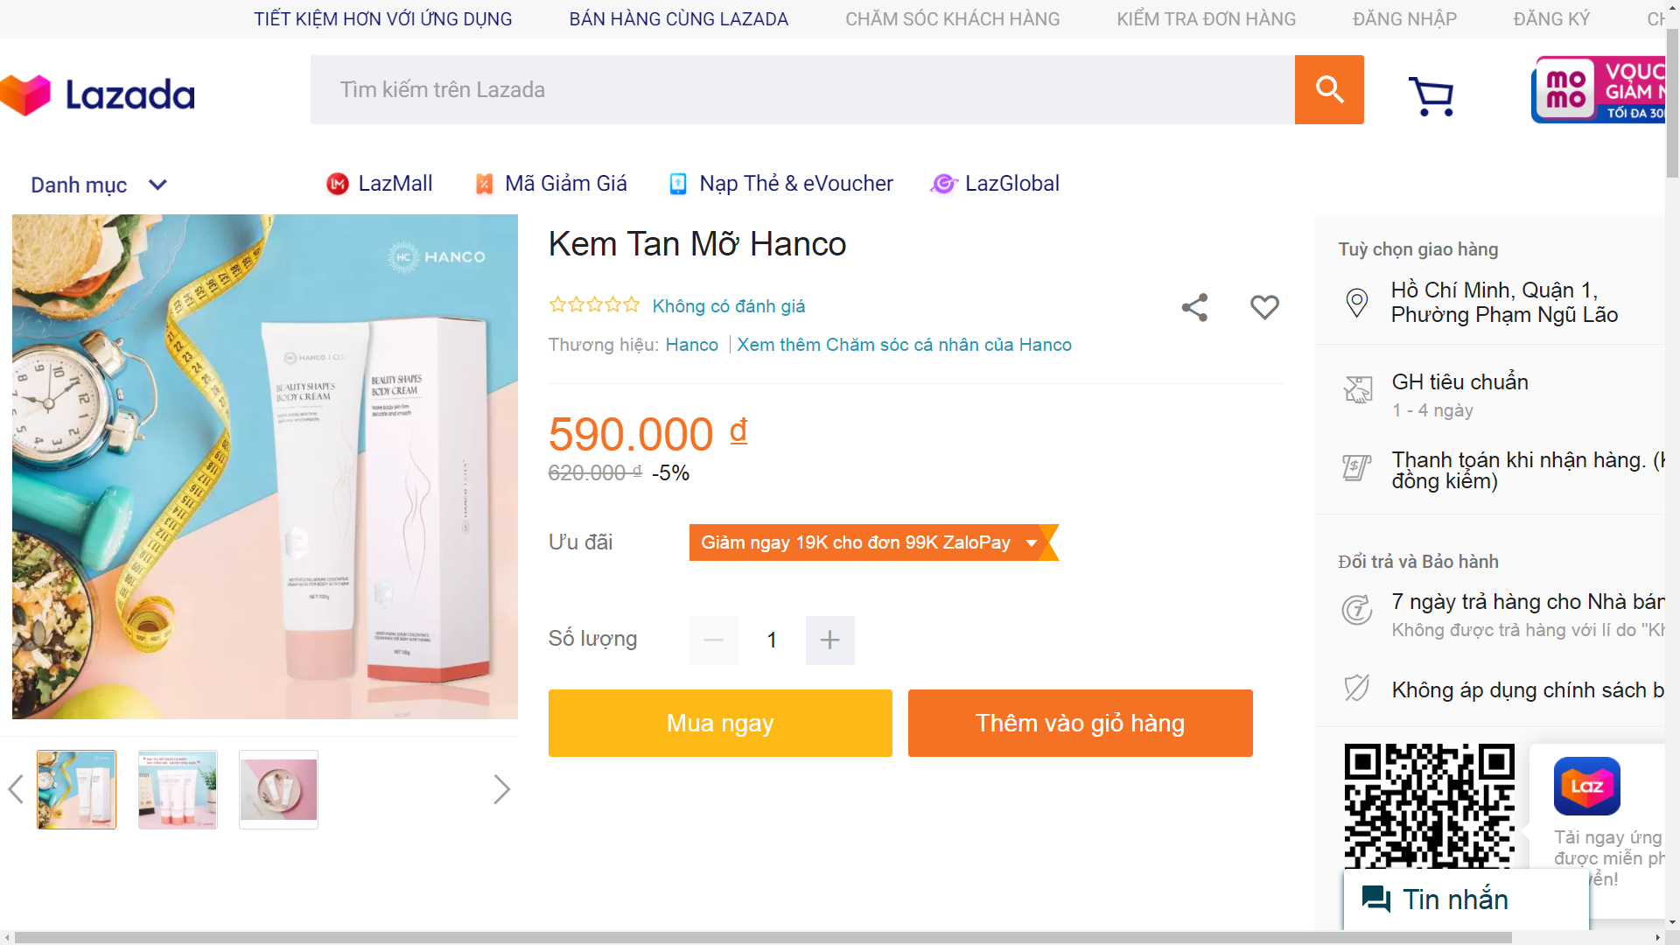Click Thêm vào giỏ hàng button
1680x945 pixels.
1080,723
